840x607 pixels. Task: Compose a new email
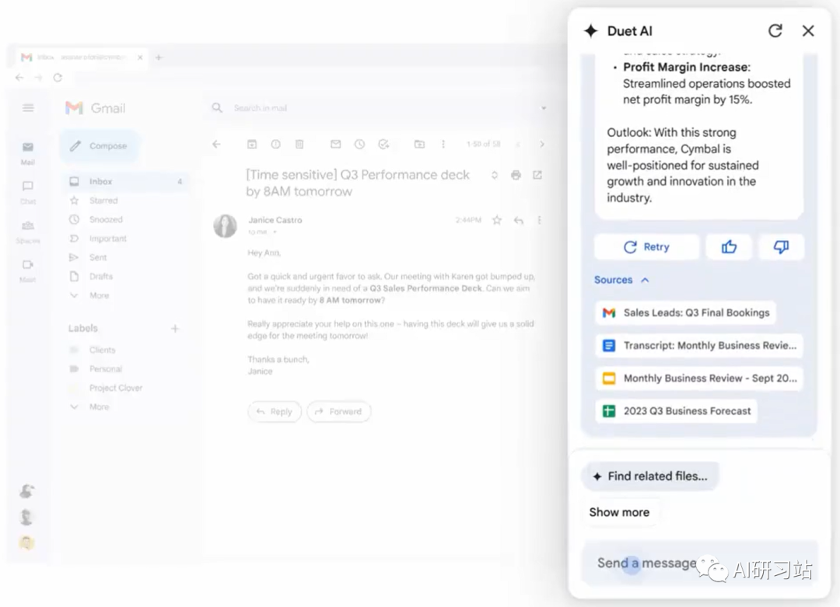(100, 145)
